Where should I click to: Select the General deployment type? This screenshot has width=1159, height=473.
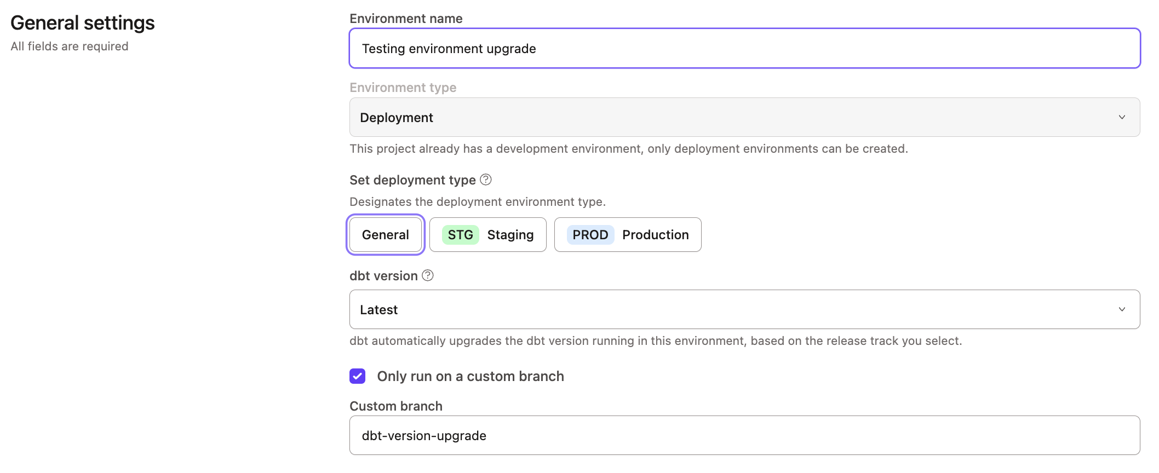point(385,235)
